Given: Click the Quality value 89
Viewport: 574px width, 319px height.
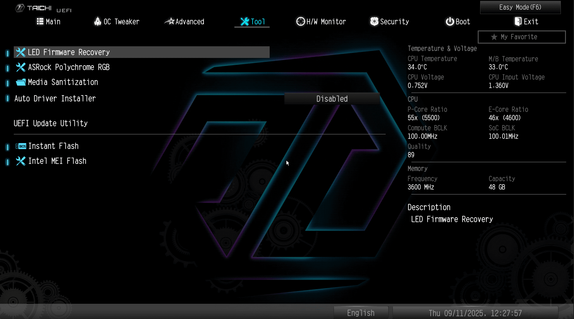Looking at the screenshot, I should 411,155.
